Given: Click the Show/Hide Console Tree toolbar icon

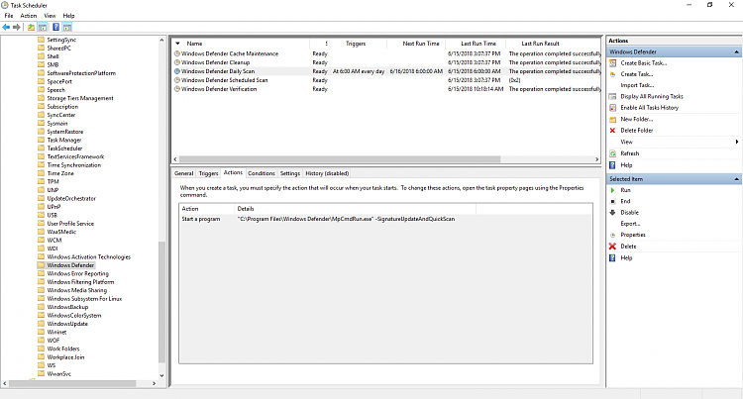Looking at the screenshot, I should point(43,27).
